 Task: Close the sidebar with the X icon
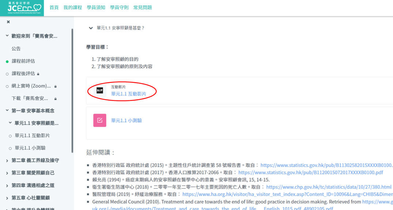pos(8,22)
